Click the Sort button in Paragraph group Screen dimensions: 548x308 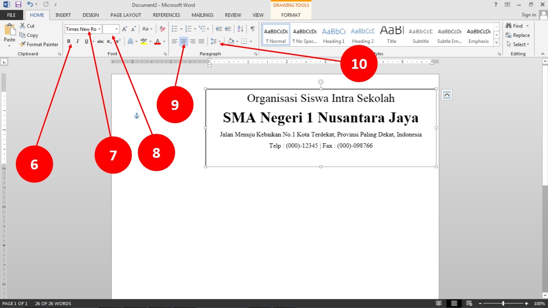click(240, 29)
